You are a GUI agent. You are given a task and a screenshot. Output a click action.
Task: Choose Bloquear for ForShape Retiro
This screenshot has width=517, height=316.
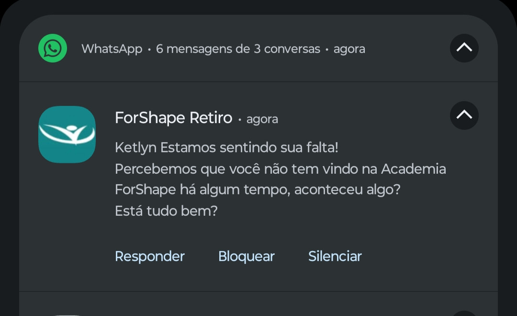pos(247,256)
